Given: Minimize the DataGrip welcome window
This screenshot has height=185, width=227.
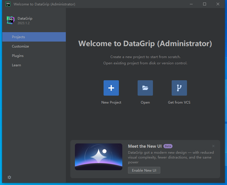Looking at the screenshot, I should [191, 4].
